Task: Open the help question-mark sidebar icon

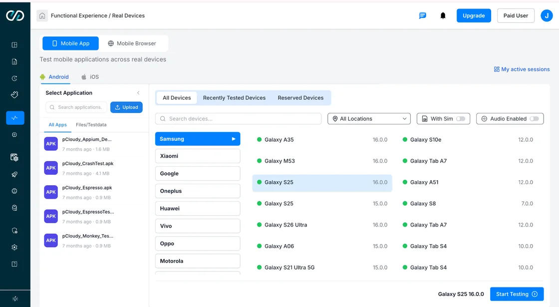Action: (14, 264)
